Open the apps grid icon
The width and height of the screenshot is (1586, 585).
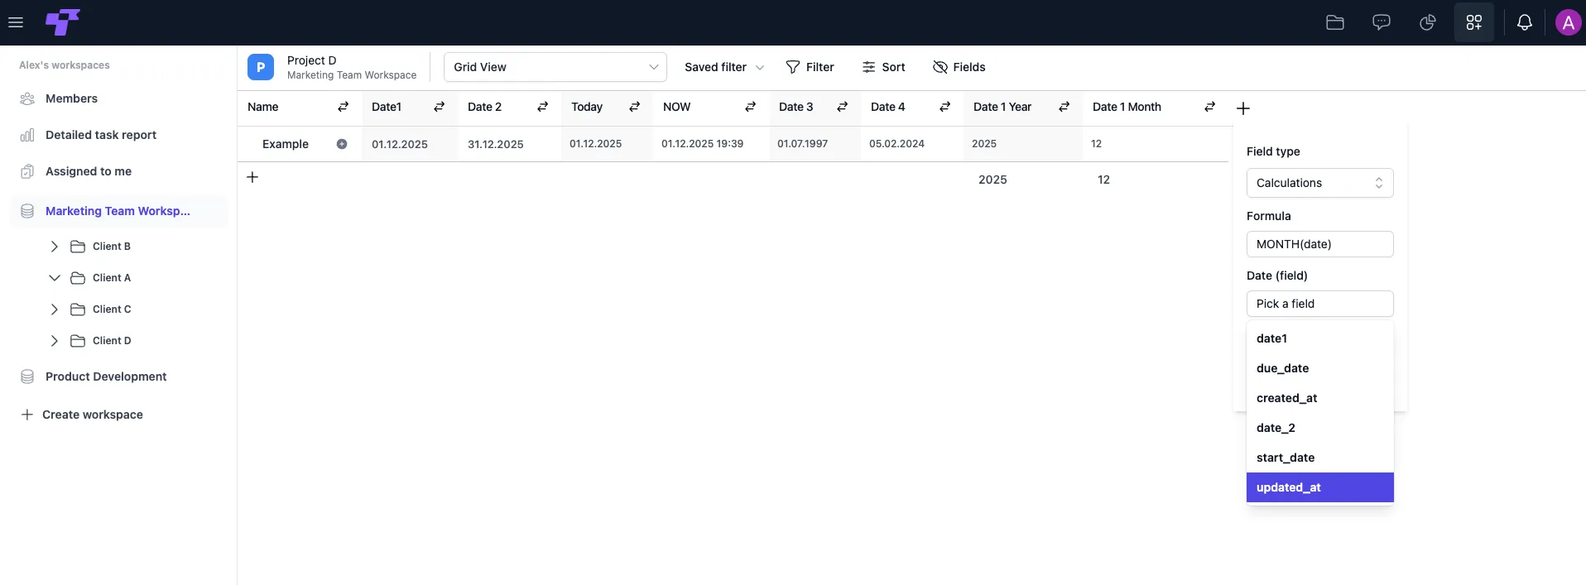tap(1474, 22)
